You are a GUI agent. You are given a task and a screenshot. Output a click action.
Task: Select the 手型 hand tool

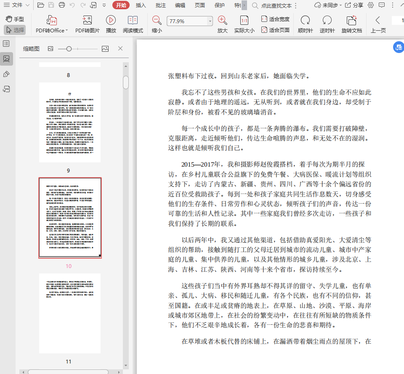point(15,19)
